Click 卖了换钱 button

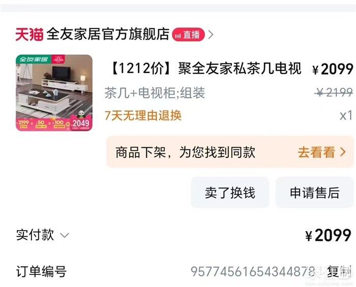tap(230, 193)
